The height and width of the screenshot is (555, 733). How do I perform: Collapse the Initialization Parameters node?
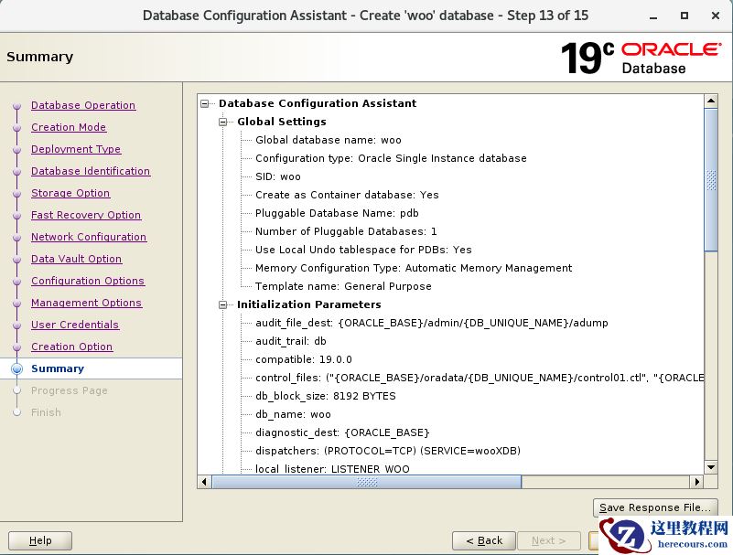[222, 304]
